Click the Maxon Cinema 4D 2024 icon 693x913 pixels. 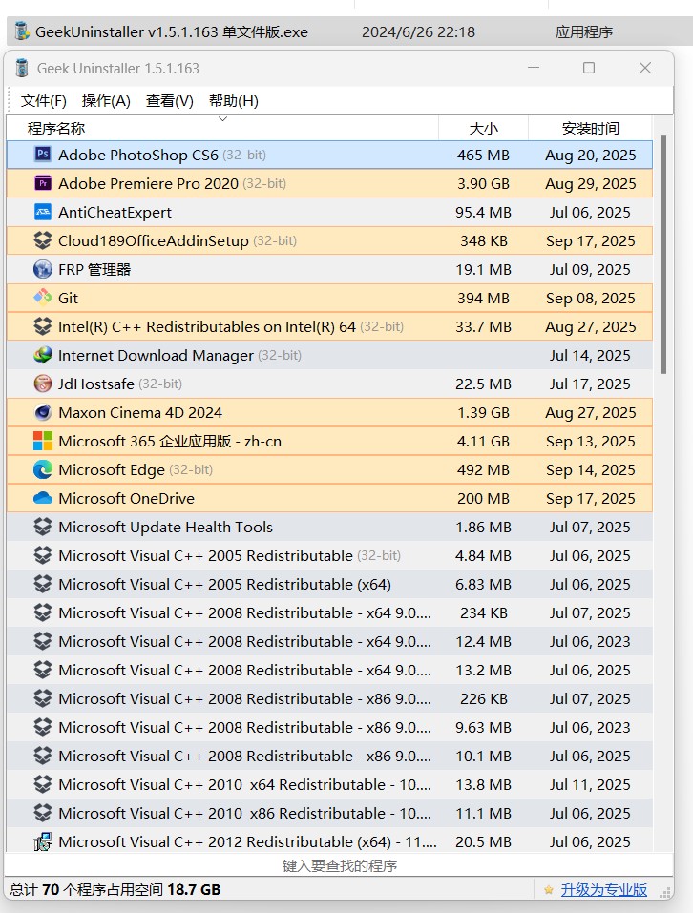click(43, 412)
